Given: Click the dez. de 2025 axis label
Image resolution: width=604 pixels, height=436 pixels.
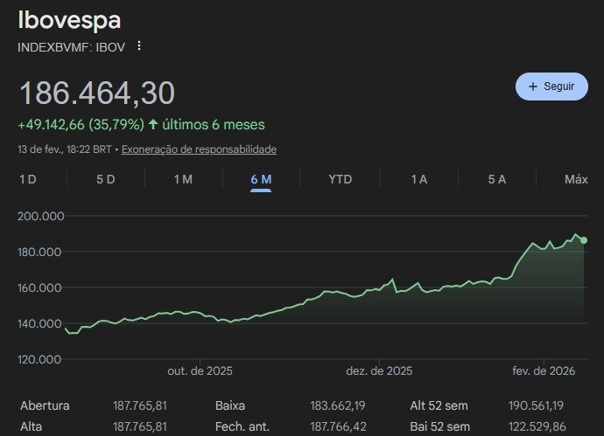Looking at the screenshot, I should point(379,371).
